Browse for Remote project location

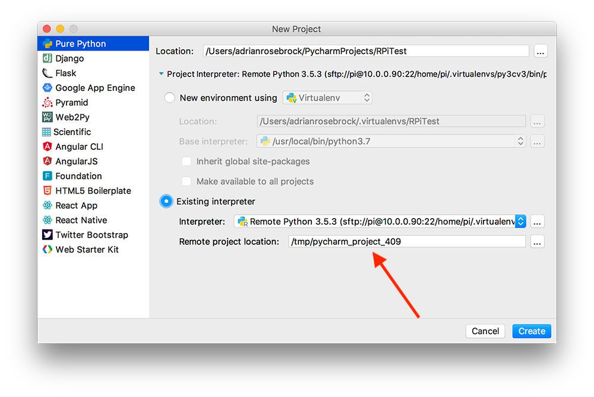pos(537,241)
